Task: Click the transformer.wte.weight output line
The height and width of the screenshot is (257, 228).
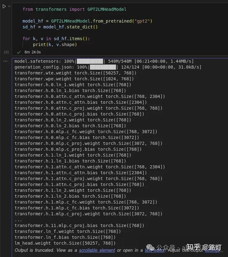Action: [75, 73]
